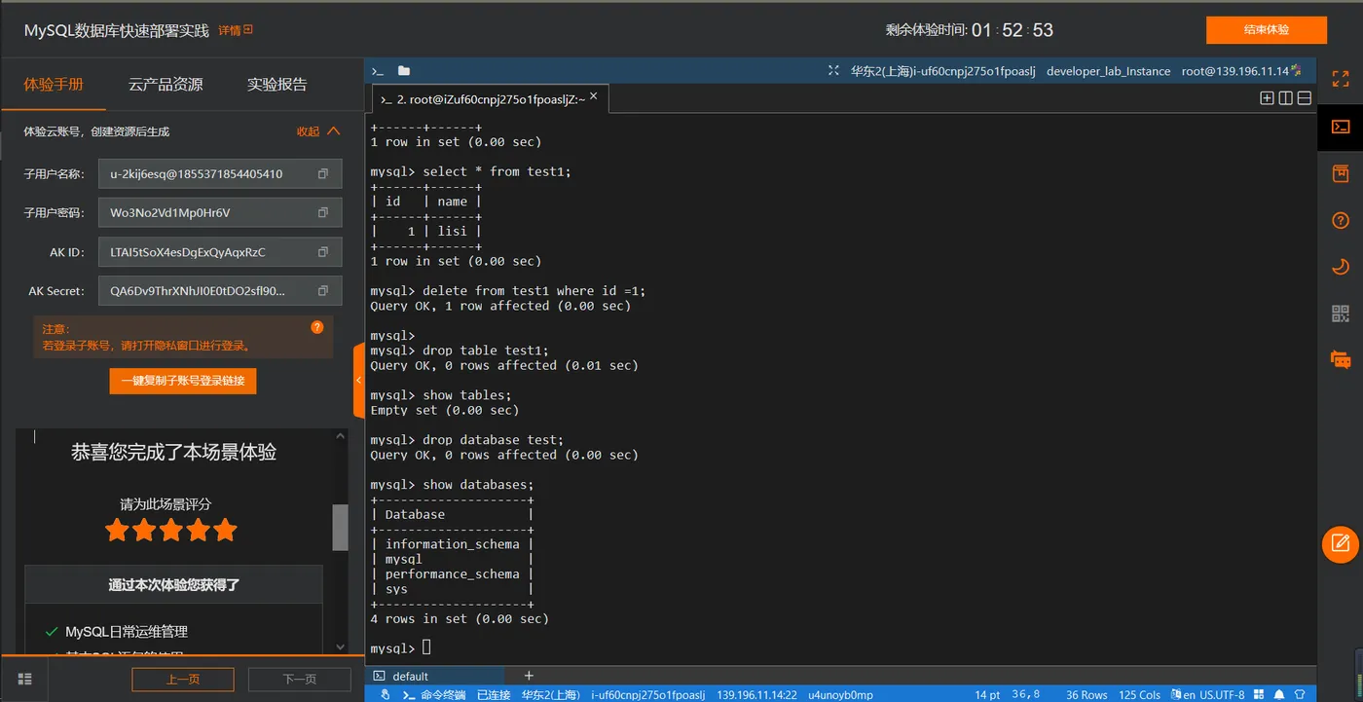Rate the scenario with the third star
1363x702 pixels.
tap(171, 531)
